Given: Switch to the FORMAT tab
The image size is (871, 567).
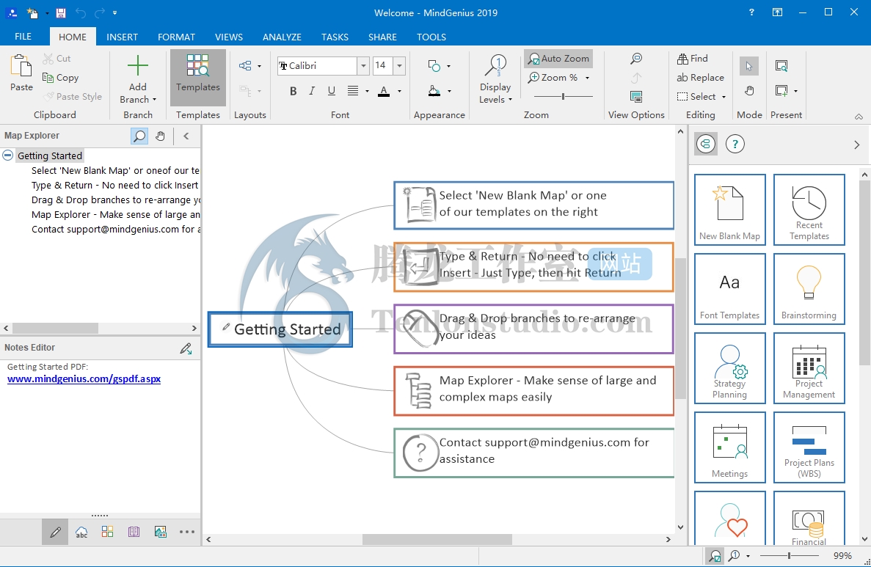Looking at the screenshot, I should coord(176,37).
